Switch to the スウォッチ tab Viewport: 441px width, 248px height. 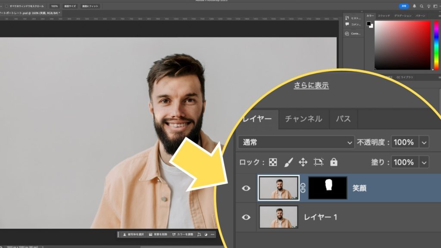383,15
